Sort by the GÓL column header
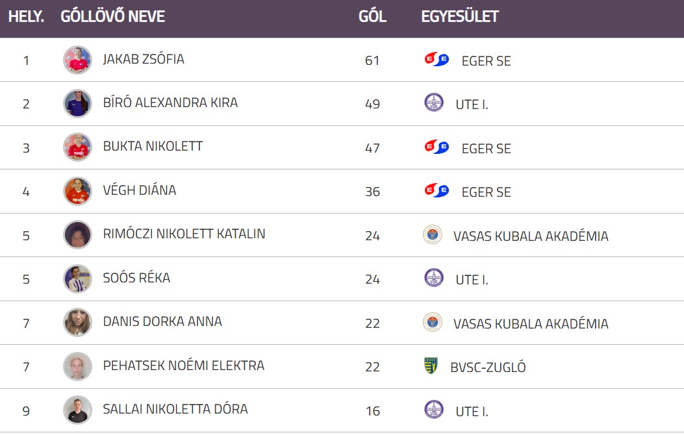Viewport: 684px width, 435px height. click(x=372, y=17)
